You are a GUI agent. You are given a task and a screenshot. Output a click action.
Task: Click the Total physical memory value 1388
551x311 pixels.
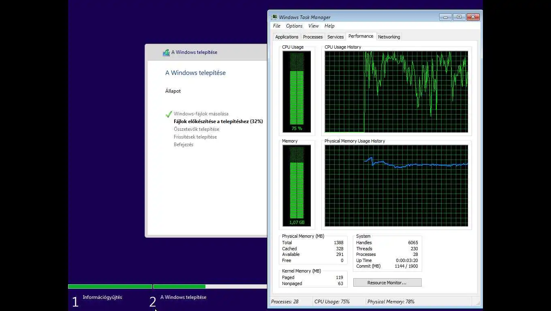click(339, 243)
